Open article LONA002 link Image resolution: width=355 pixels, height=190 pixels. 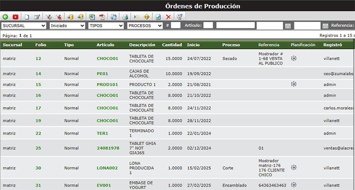pyautogui.click(x=107, y=168)
